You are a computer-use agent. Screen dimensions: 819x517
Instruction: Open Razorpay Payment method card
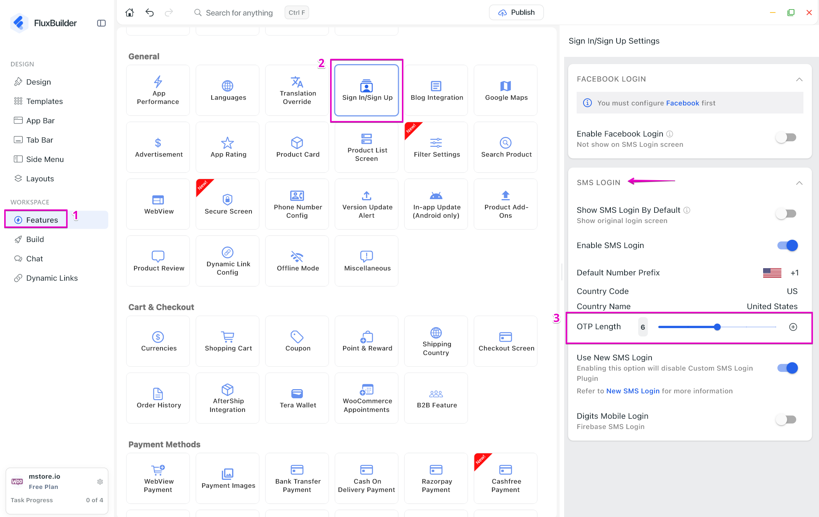tap(436, 478)
